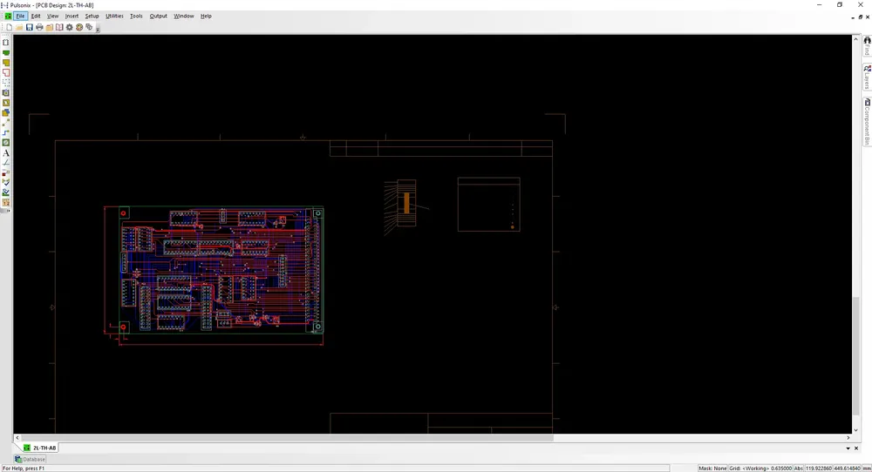Viewport: 872px width, 472px height.
Task: Click the Save icon in toolbar
Action: (30, 28)
